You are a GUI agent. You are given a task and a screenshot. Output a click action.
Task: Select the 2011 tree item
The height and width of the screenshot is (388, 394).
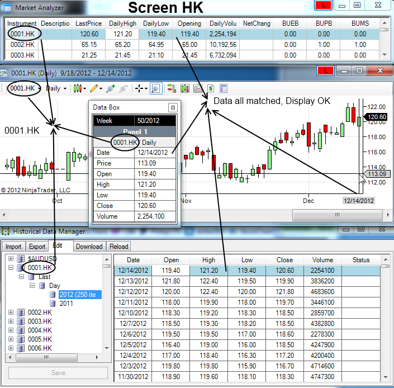67,304
